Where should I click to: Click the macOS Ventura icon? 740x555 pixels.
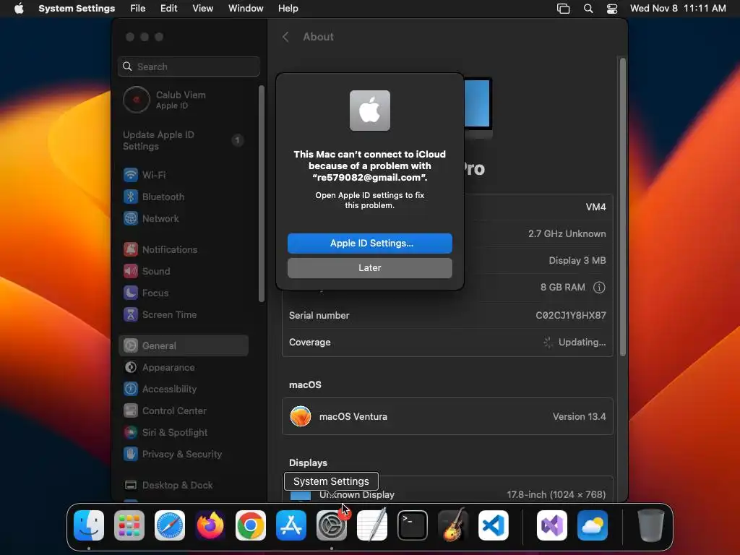click(301, 416)
